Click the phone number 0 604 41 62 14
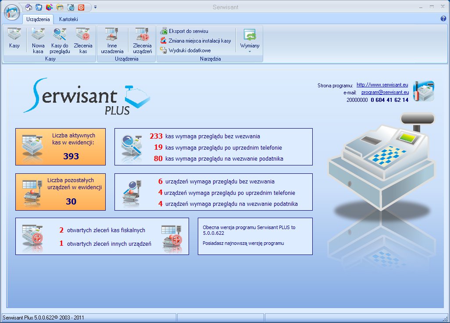Screen dimensions: 450x323 tap(389, 100)
